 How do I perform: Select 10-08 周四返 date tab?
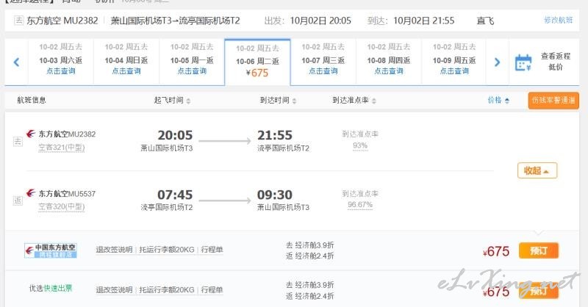tap(389, 60)
